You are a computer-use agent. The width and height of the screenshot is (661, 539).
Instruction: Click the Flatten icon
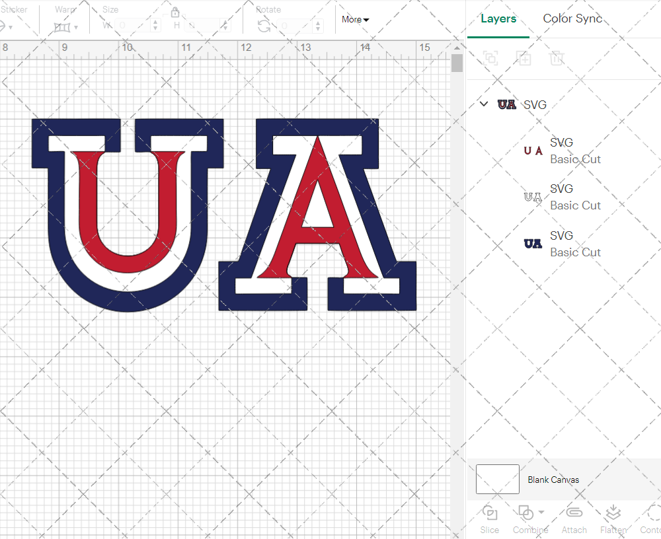click(x=613, y=513)
